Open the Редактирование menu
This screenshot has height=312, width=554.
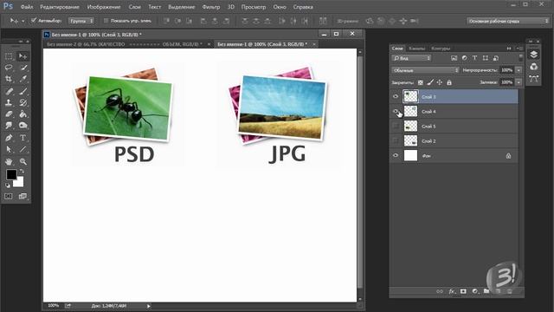coord(60,7)
